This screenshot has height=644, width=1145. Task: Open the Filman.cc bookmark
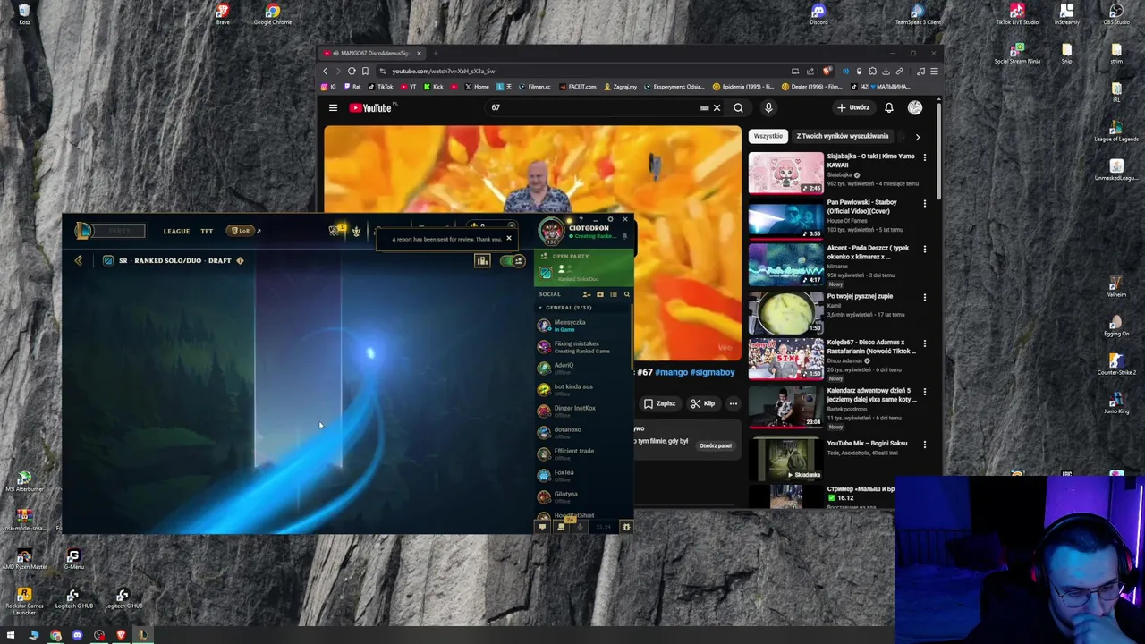pos(534,87)
